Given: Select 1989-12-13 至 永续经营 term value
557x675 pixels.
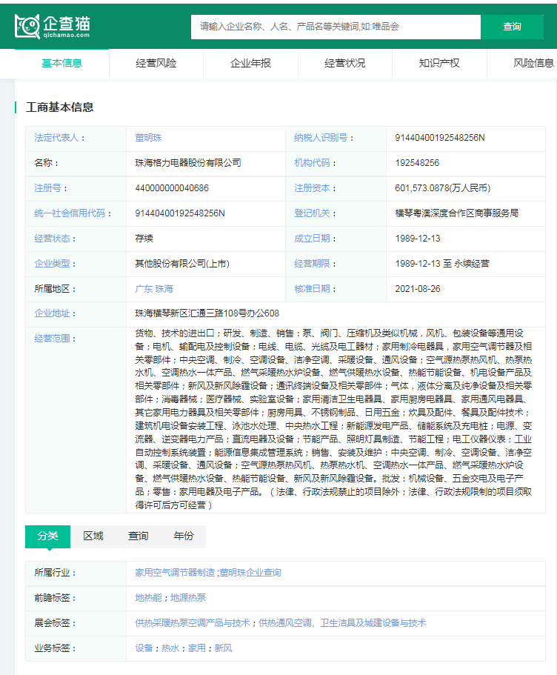Looking at the screenshot, I should click(442, 264).
